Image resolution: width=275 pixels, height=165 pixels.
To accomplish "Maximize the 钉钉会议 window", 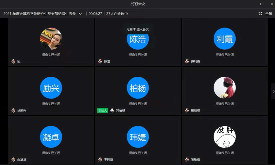I will [x=262, y=4].
